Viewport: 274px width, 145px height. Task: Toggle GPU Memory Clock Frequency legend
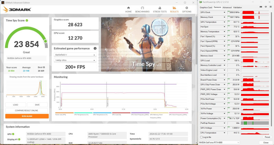click(159, 116)
